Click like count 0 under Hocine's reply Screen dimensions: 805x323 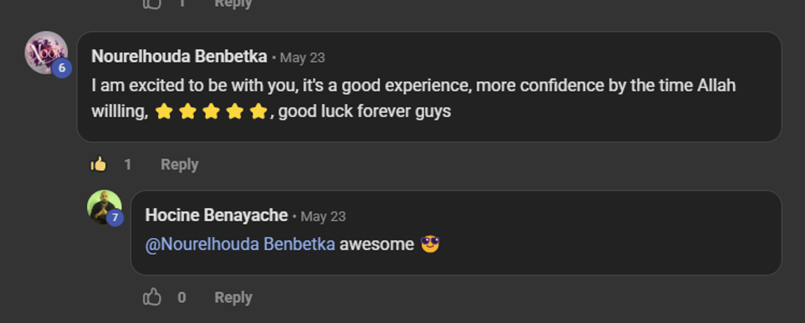pyautogui.click(x=182, y=297)
